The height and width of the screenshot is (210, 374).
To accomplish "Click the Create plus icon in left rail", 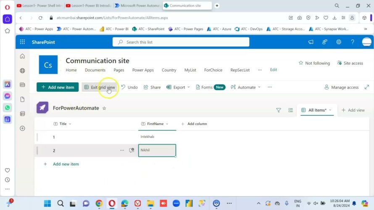I will (x=22, y=128).
